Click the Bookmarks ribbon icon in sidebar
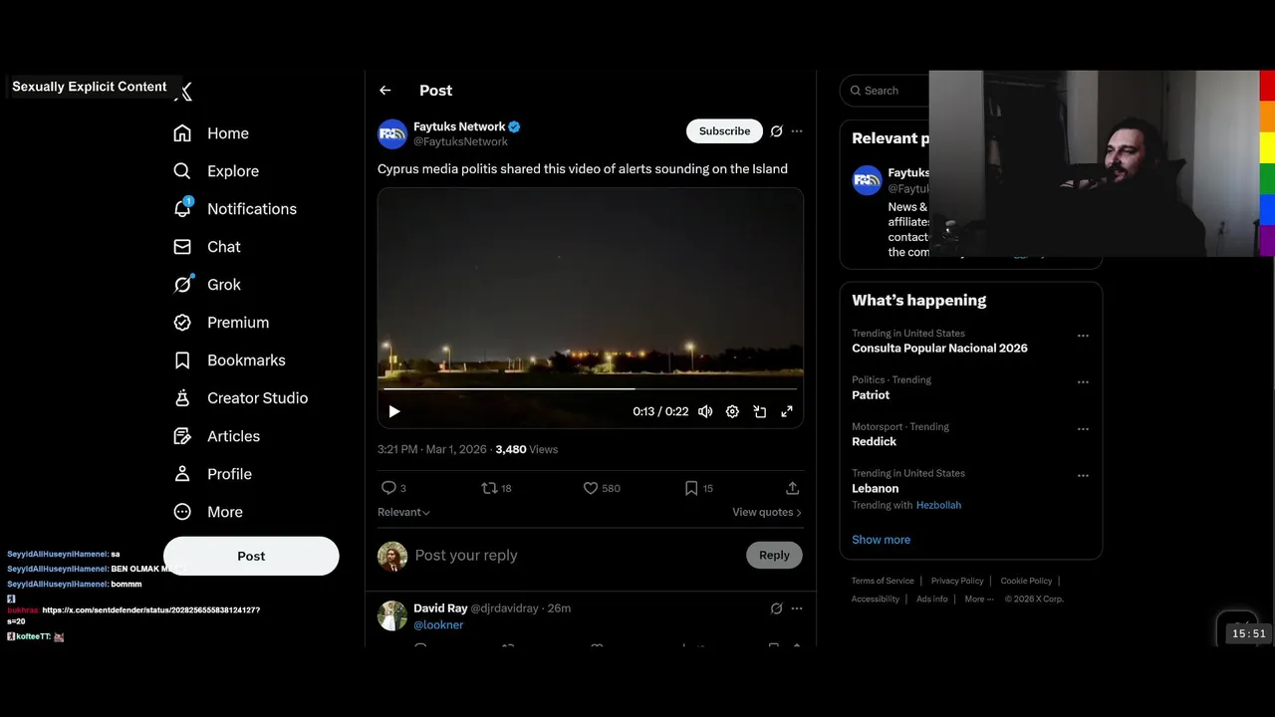This screenshot has width=1275, height=717. pos(182,360)
